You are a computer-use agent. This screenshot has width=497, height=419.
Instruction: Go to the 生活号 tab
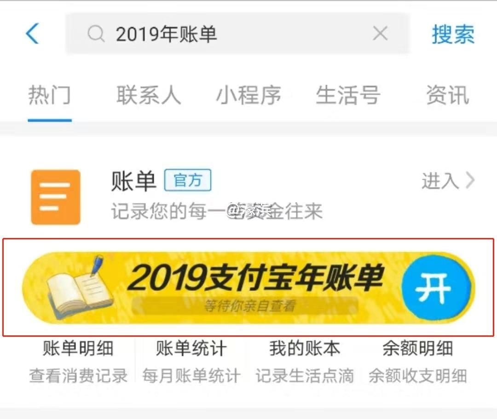click(x=348, y=95)
